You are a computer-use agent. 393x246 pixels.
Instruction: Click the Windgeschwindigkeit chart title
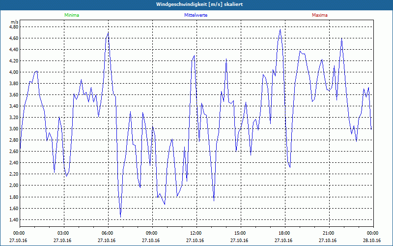[199, 4]
